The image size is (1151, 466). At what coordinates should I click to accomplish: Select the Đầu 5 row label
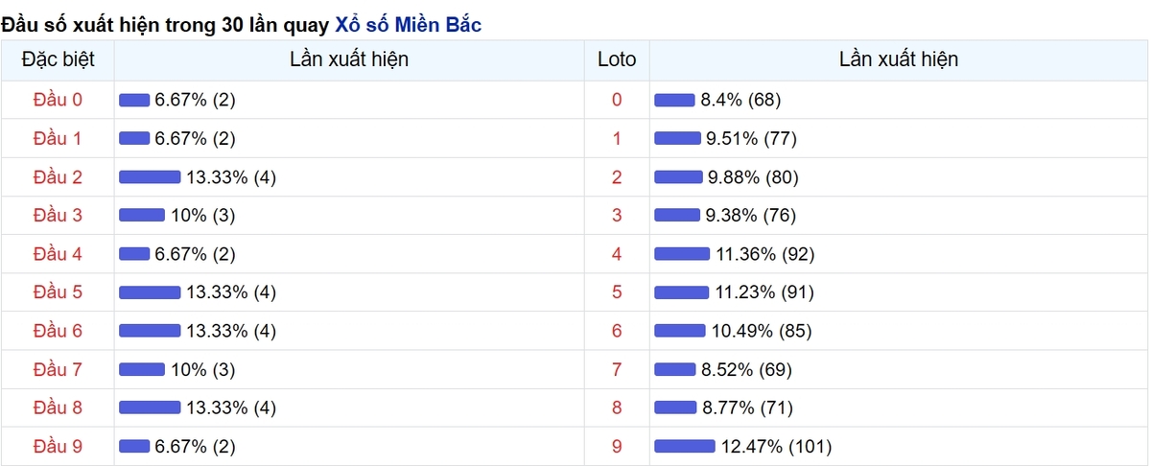[x=58, y=292]
